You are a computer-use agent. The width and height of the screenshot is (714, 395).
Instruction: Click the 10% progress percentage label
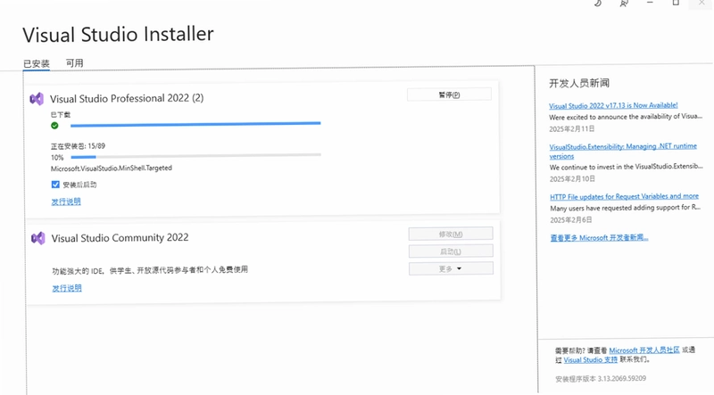(57, 158)
